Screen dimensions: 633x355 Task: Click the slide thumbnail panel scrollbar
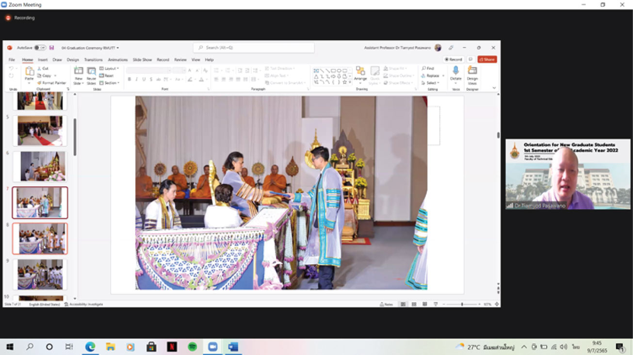(x=75, y=137)
